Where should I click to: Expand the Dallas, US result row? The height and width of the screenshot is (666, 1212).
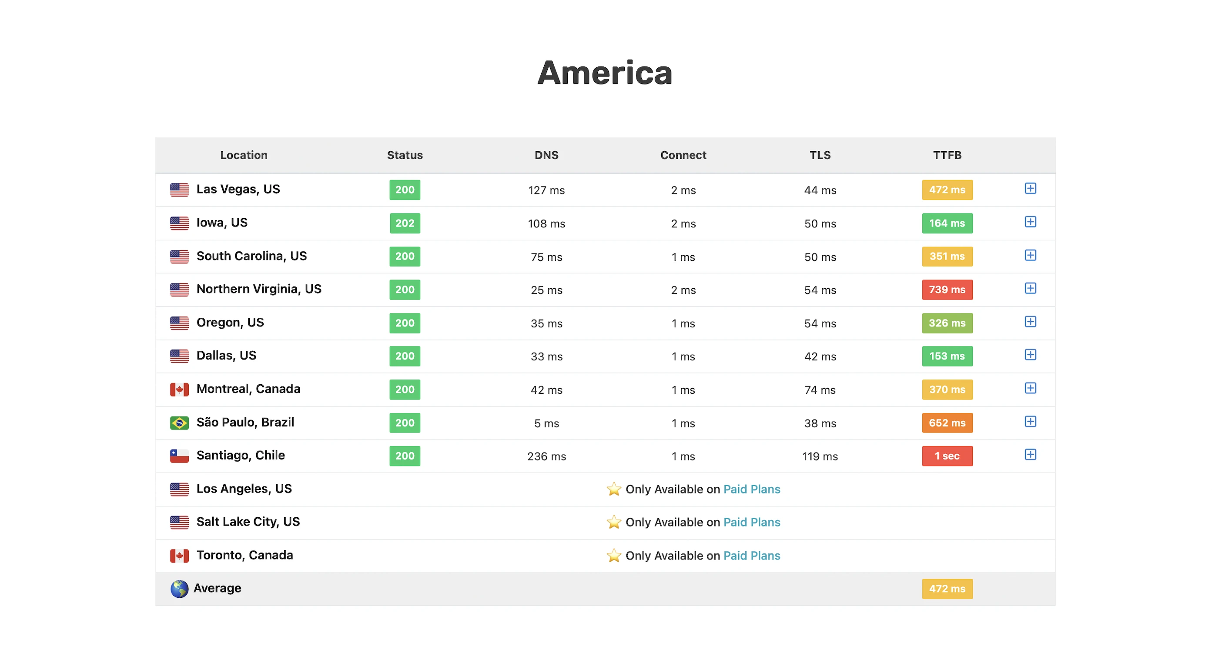pyautogui.click(x=1030, y=355)
